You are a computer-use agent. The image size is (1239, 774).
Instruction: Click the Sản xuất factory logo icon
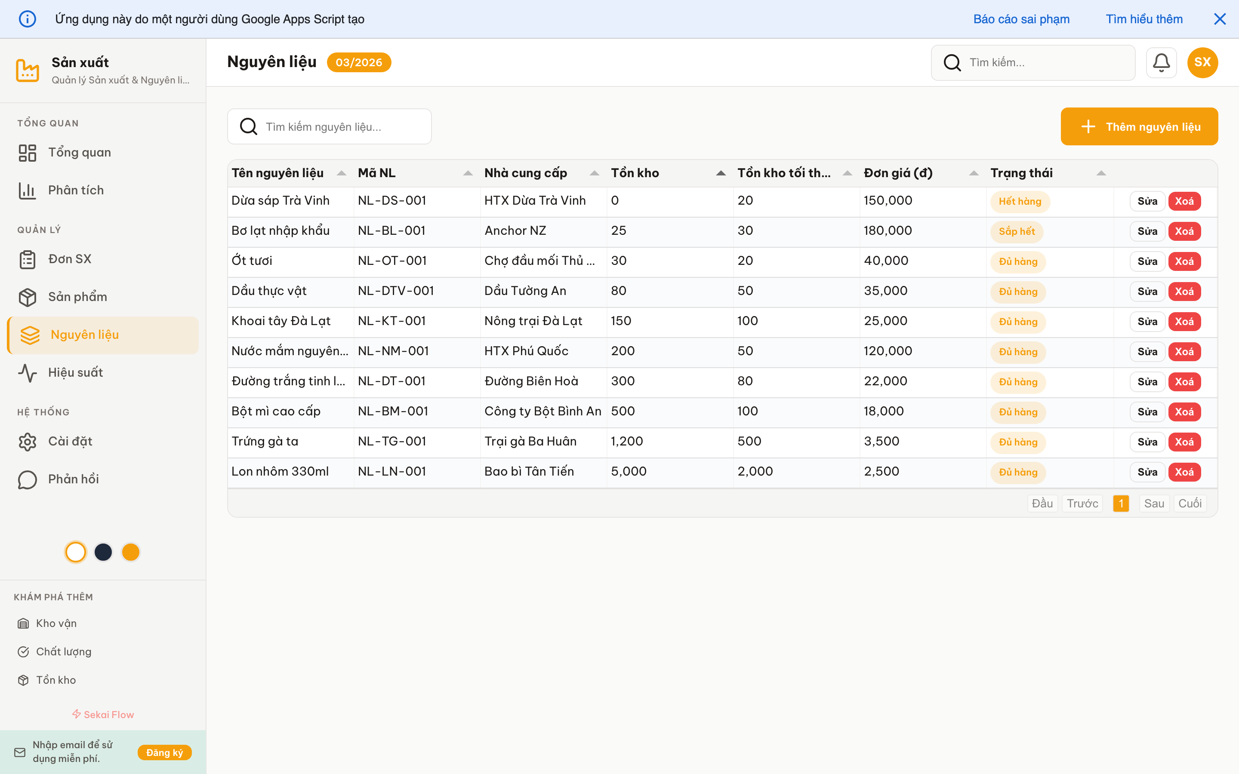click(x=28, y=70)
